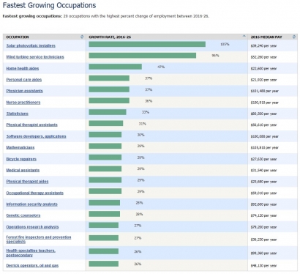The height and width of the screenshot is (274, 300).
Task: Open Physician assistants link
Action: [24, 91]
